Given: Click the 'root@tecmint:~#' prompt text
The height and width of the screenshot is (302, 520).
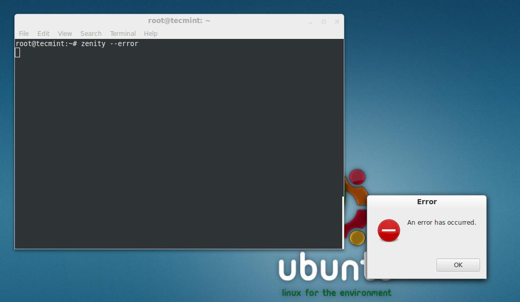Looking at the screenshot, I should pos(46,44).
